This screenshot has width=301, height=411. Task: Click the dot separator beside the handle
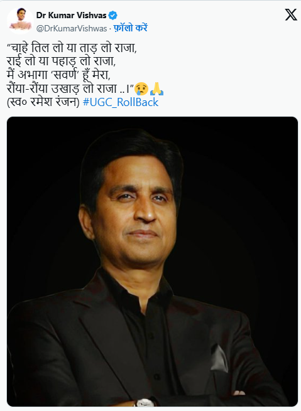pyautogui.click(x=110, y=28)
